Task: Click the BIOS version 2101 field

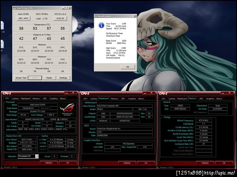Action: tap(125, 132)
